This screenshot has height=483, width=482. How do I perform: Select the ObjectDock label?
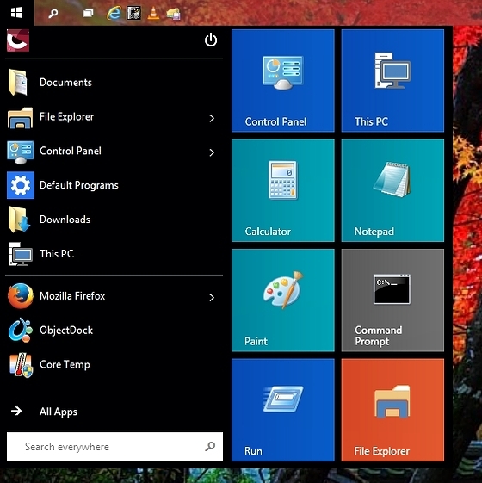click(x=66, y=331)
